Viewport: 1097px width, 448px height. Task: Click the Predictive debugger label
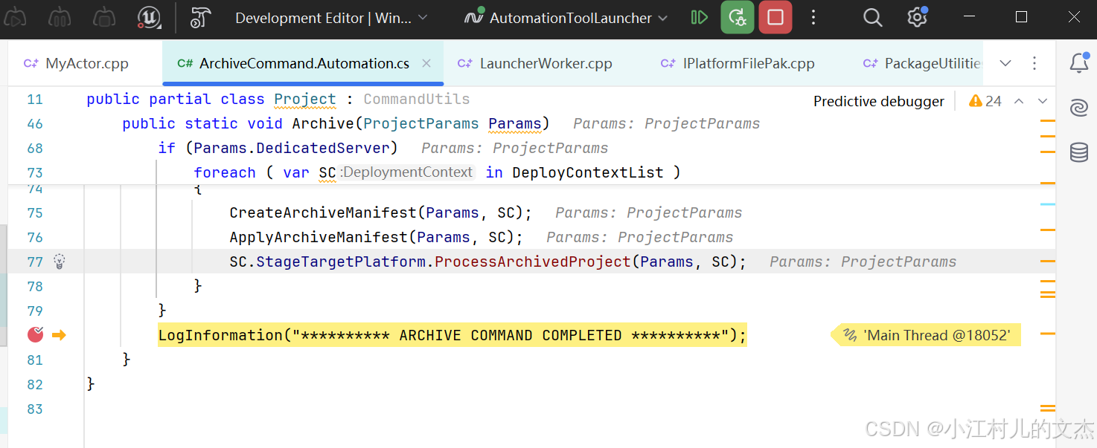tap(878, 102)
